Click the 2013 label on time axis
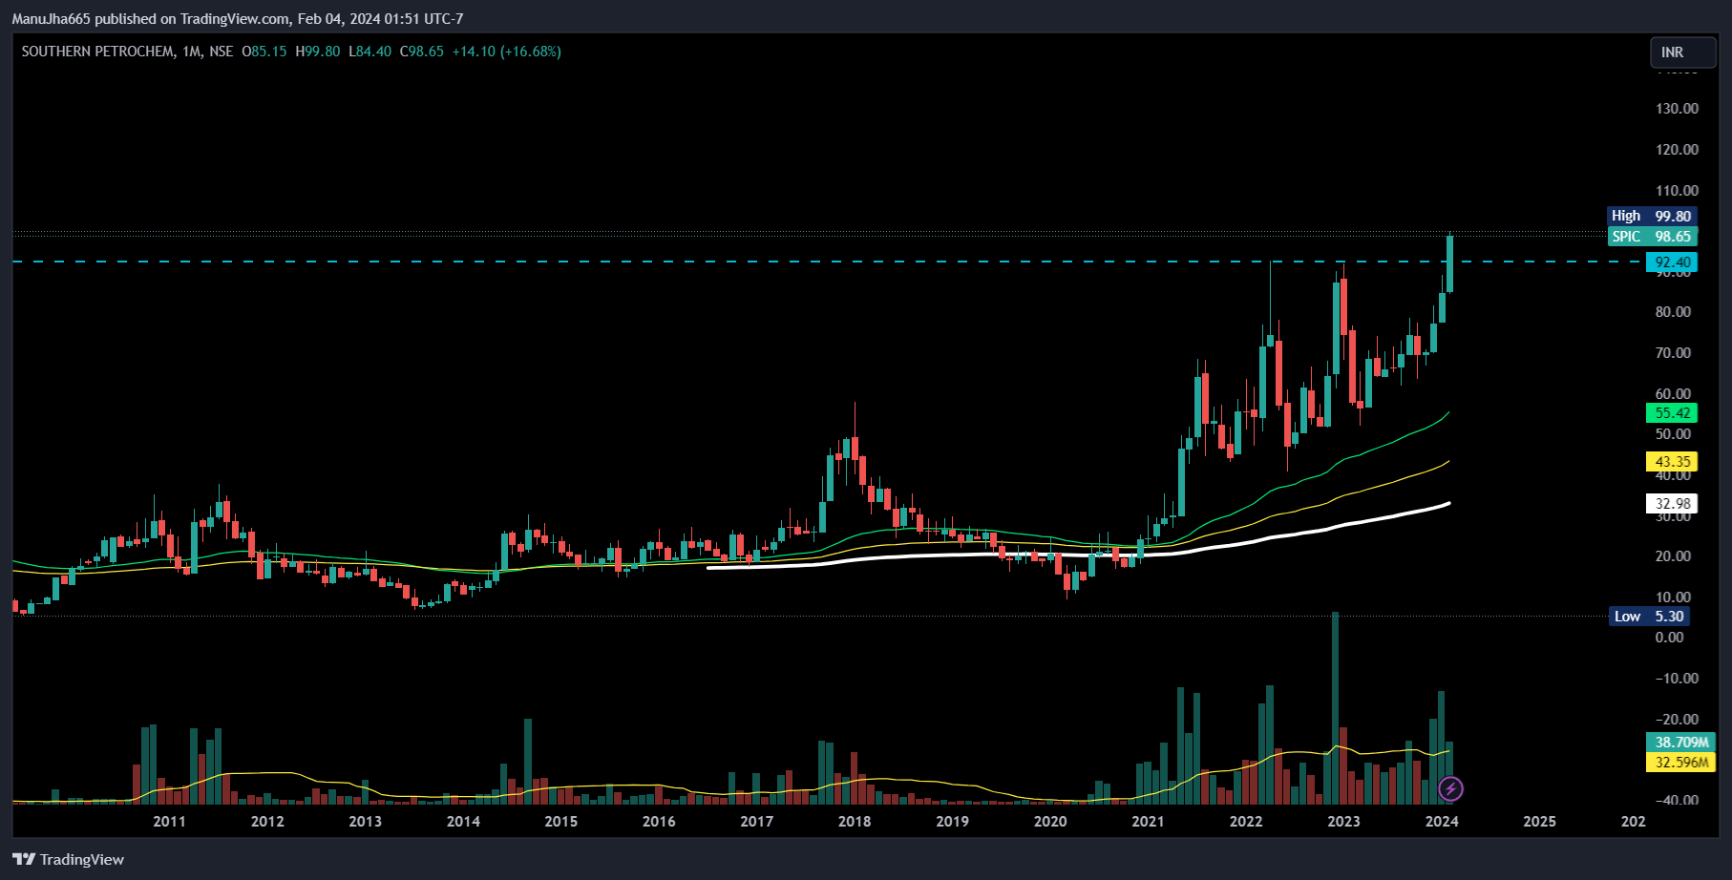 [x=365, y=822]
